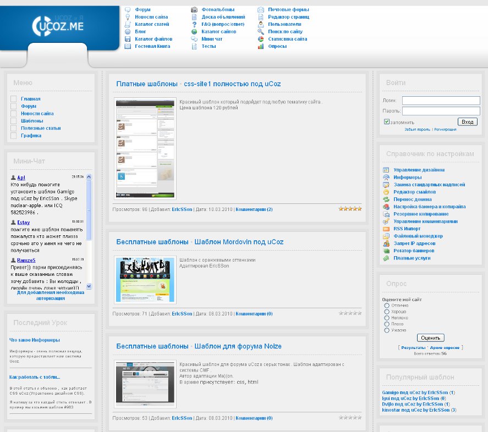The width and height of the screenshot is (488, 432).
Task: Click the Статистика сайта pie chart icon
Action: pos(261,39)
